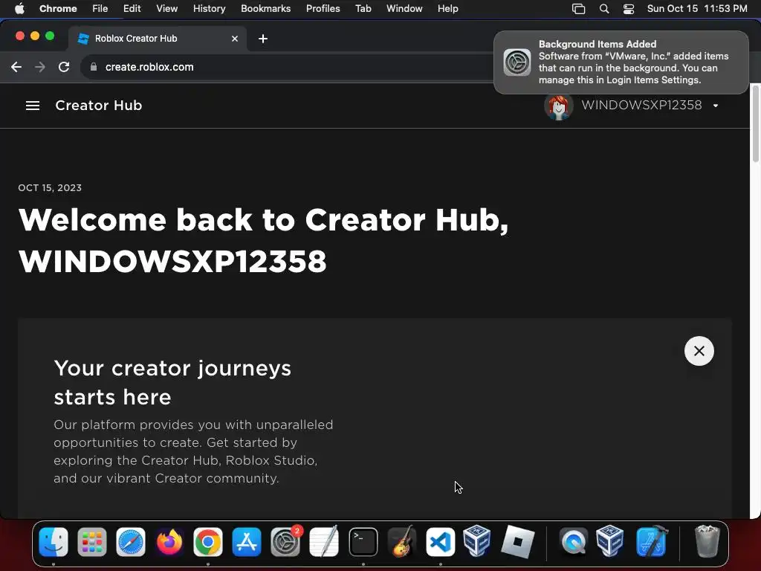Click the screen mirroring icon in menu bar
The width and height of the screenshot is (761, 571).
[578, 9]
